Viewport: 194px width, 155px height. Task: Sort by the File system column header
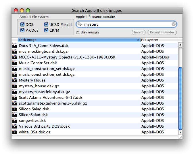[x=159, y=40]
